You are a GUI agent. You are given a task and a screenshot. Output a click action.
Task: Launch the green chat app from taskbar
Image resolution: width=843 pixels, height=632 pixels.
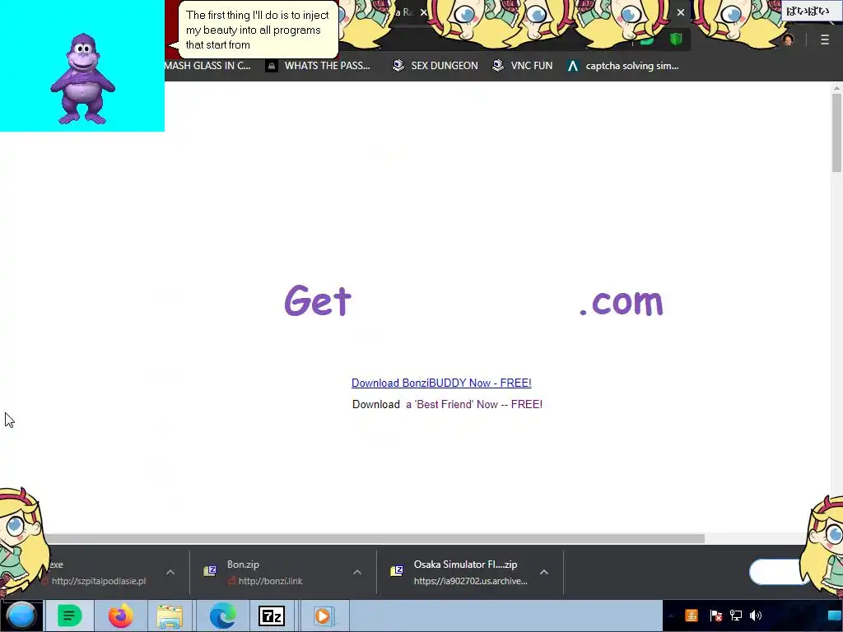69,616
